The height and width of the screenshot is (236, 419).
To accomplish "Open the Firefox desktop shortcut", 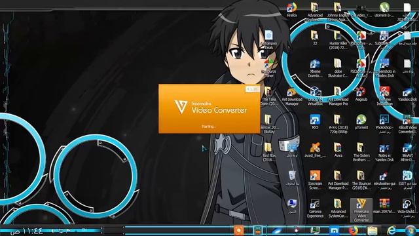I will point(292,10).
